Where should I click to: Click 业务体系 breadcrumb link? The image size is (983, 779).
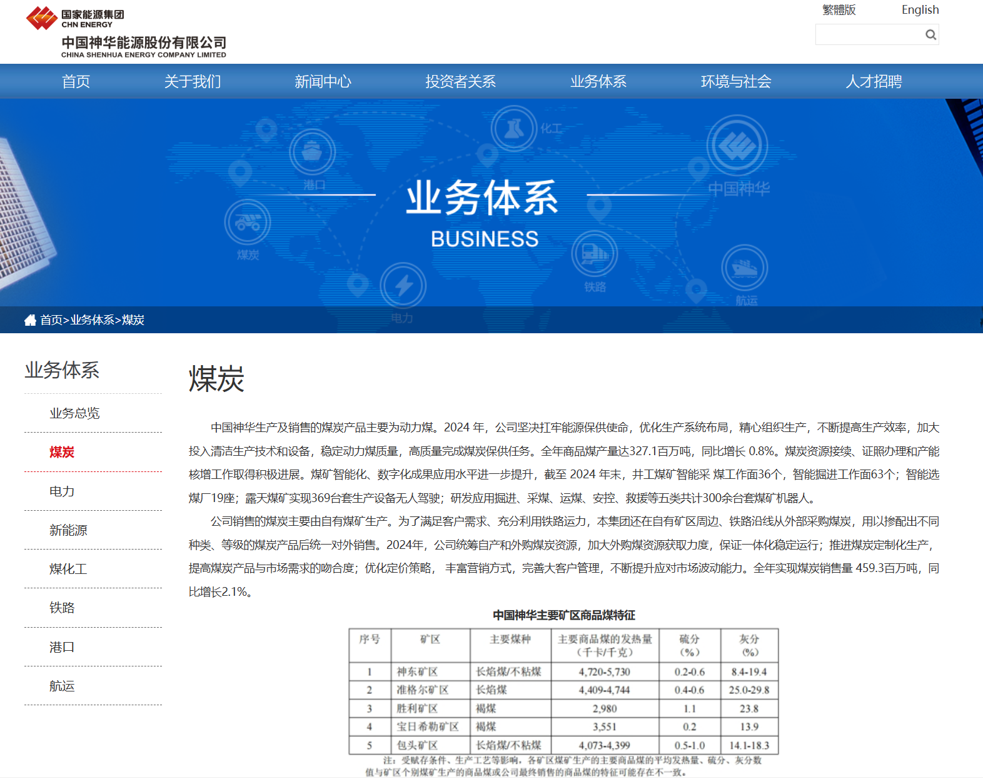point(92,320)
